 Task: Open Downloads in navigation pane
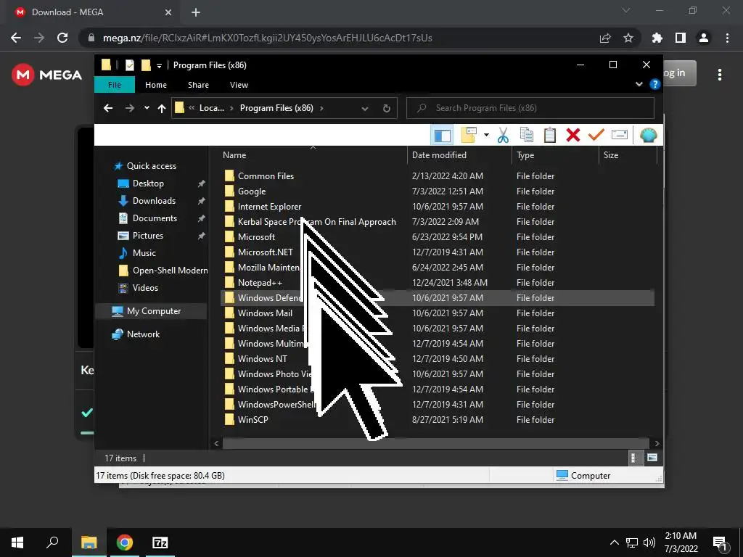coord(154,201)
